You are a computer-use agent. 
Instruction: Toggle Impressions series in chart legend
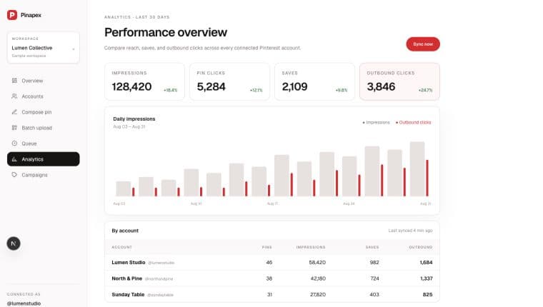(376, 123)
